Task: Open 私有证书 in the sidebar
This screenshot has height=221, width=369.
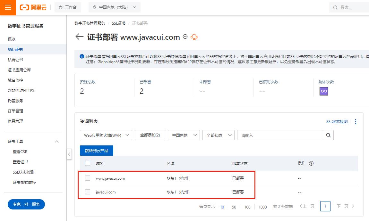Action: 15,60
